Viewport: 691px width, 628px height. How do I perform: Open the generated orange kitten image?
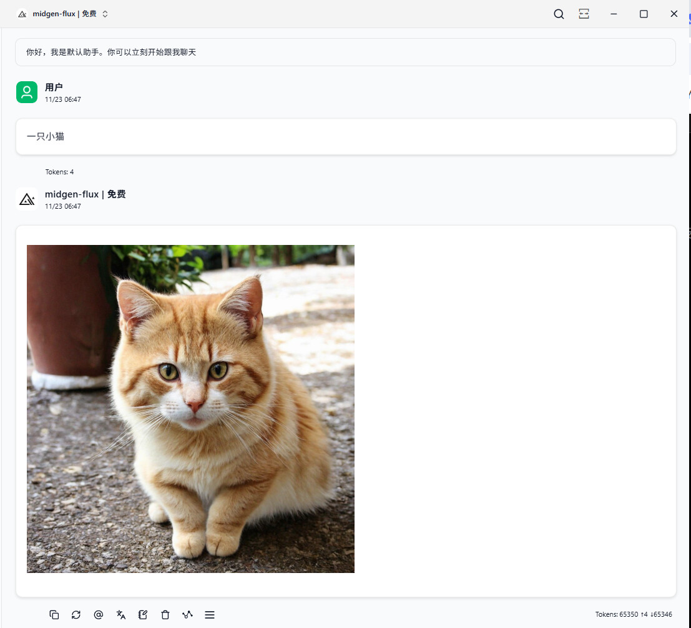pyautogui.click(x=190, y=409)
